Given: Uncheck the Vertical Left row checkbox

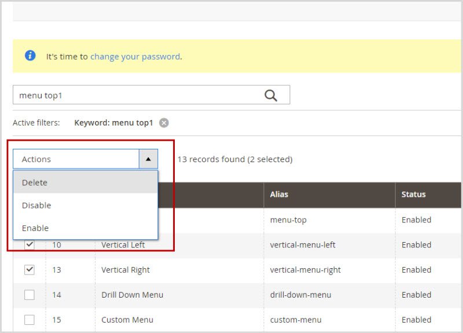Looking at the screenshot, I should point(30,245).
